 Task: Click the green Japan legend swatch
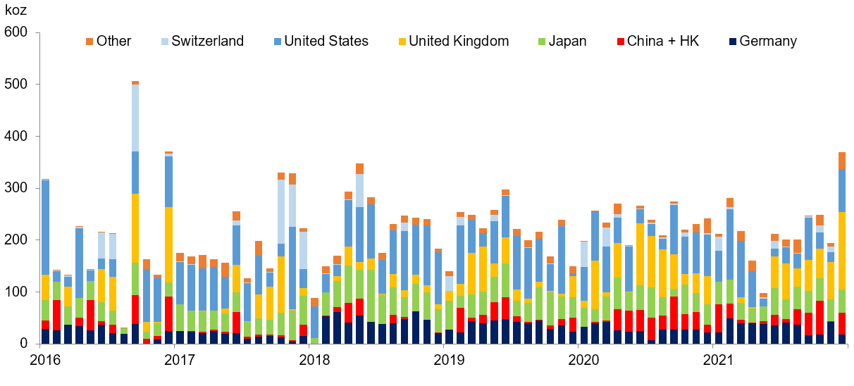[541, 41]
